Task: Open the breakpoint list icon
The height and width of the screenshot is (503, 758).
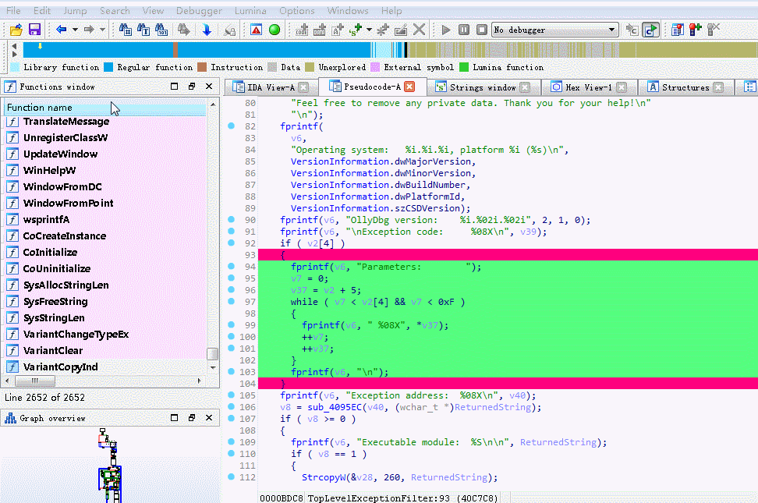Action: click(x=678, y=30)
